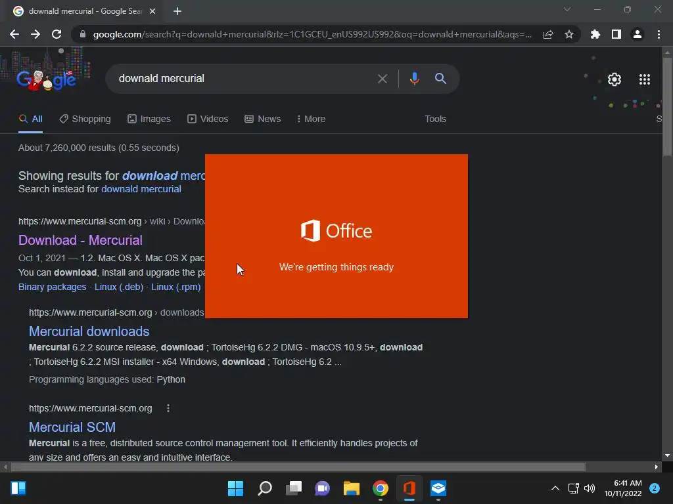Switch to the Shopping tab

85,119
